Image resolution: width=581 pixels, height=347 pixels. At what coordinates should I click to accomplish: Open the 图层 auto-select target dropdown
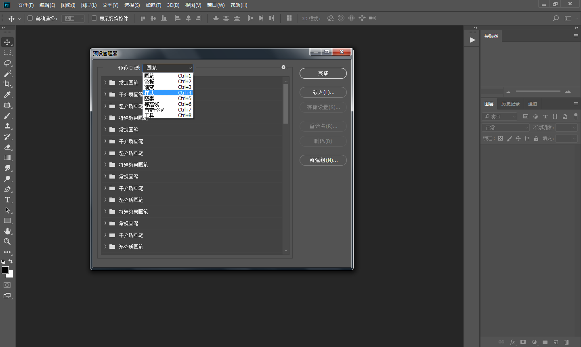point(73,18)
